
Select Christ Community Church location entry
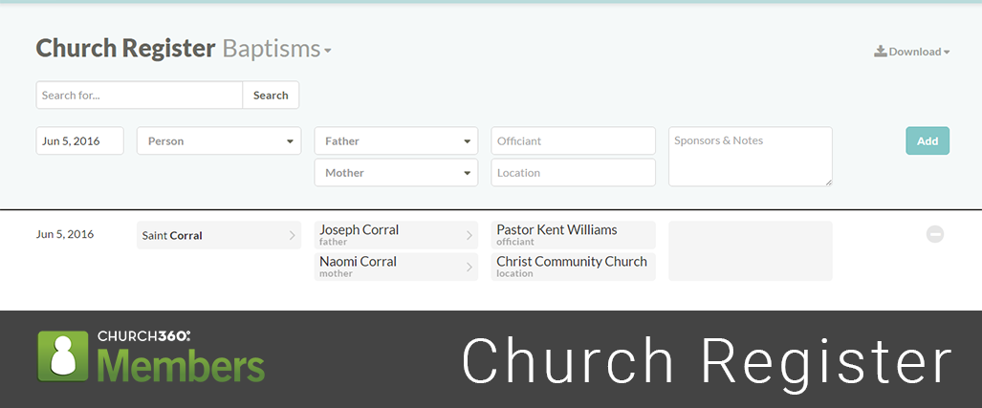click(x=573, y=267)
